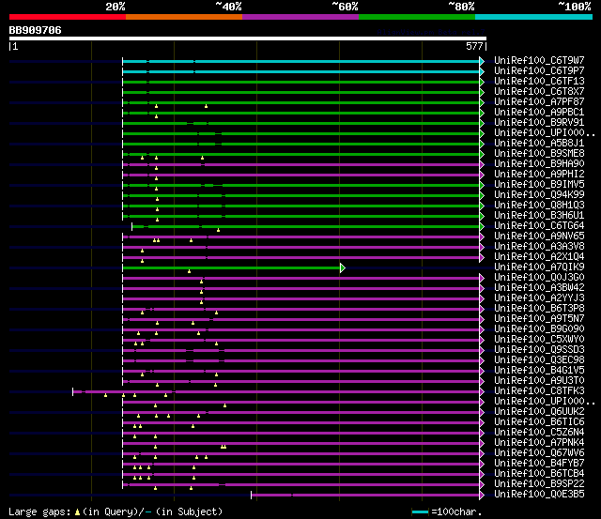Select the UniRef100_A9U3T0 hit label
This screenshot has height=519, width=601.
coord(539,381)
